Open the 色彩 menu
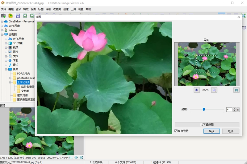The image size is (247, 164). point(19,9)
